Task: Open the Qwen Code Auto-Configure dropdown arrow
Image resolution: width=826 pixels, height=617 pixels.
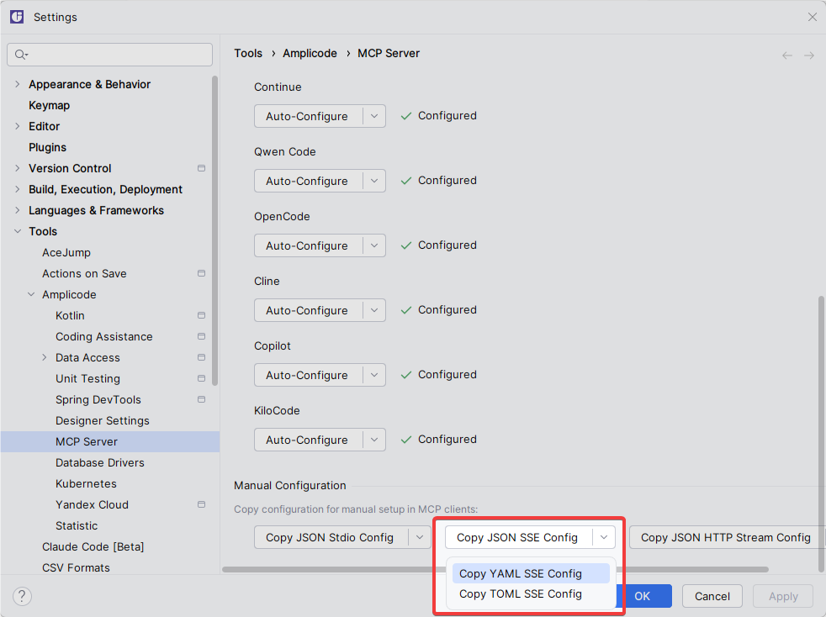Action: click(374, 181)
